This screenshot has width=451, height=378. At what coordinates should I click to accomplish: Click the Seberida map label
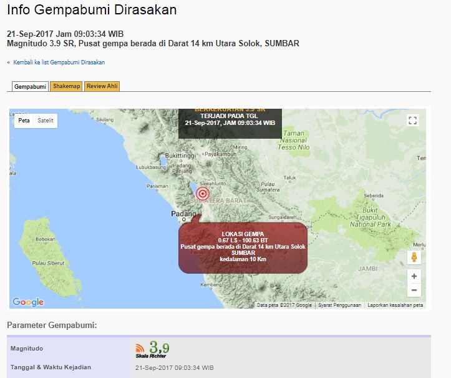tap(374, 196)
